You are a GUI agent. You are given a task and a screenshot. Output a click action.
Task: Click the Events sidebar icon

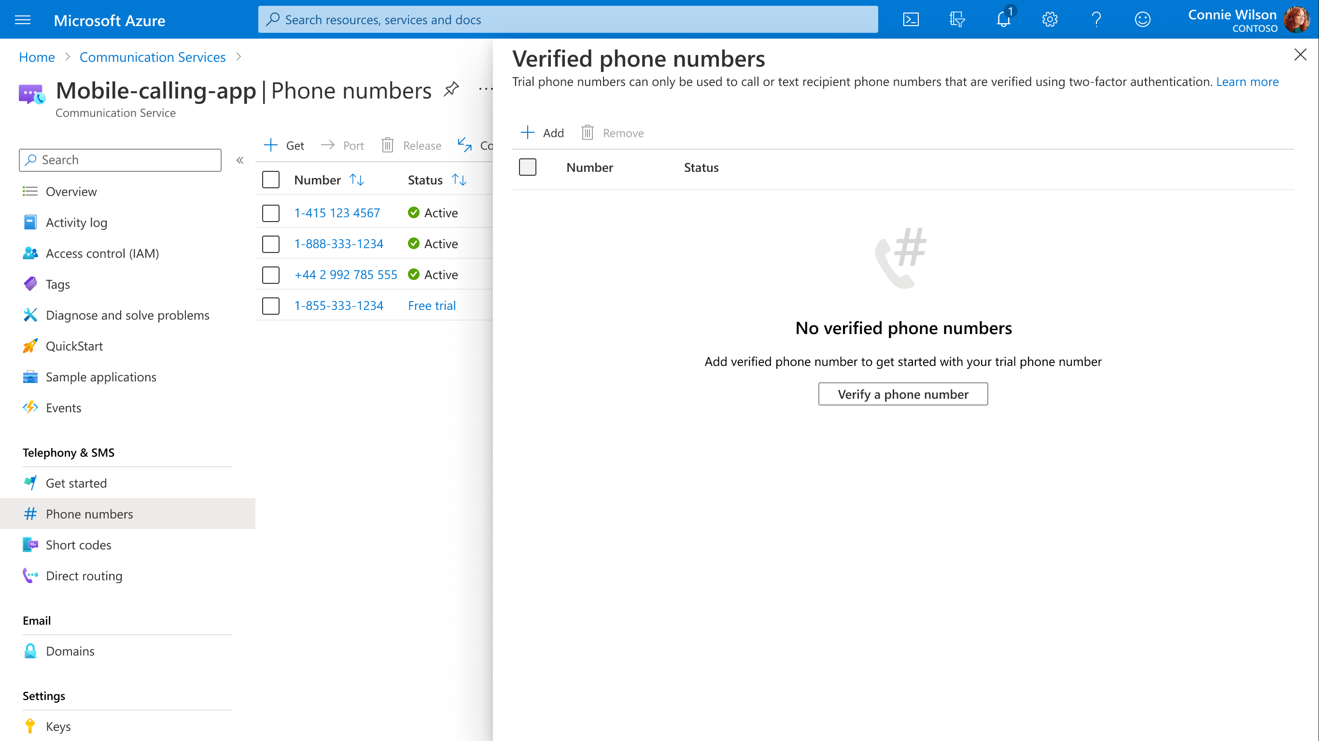point(31,407)
